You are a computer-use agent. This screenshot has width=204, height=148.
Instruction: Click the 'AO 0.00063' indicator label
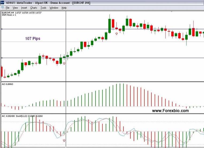point(7,84)
